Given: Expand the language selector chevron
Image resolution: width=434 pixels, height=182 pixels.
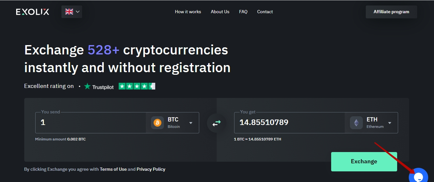Looking at the screenshot, I should tap(78, 12).
